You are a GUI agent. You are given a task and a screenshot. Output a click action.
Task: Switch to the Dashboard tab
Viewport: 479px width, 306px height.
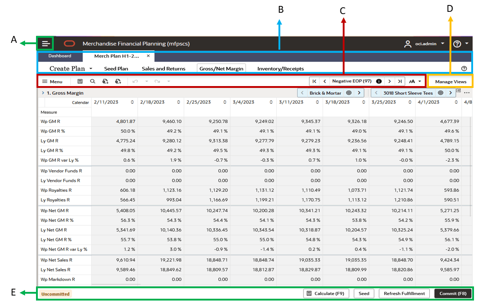coord(60,56)
